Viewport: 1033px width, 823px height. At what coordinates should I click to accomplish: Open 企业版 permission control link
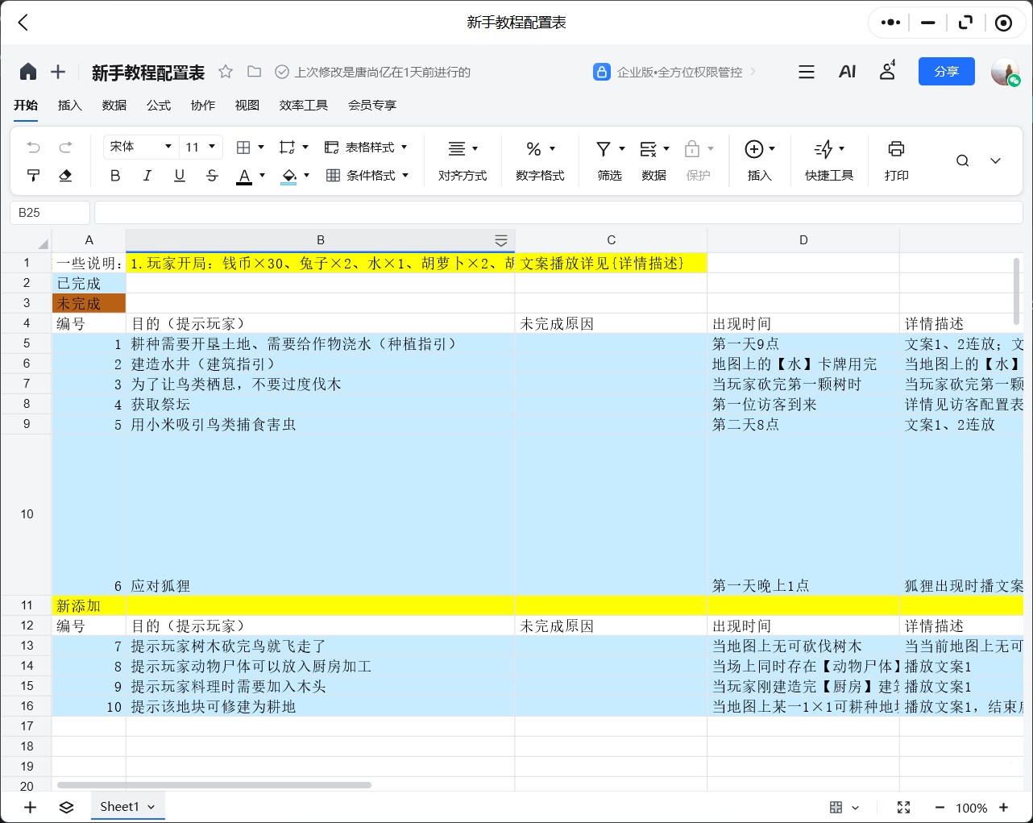click(x=675, y=72)
